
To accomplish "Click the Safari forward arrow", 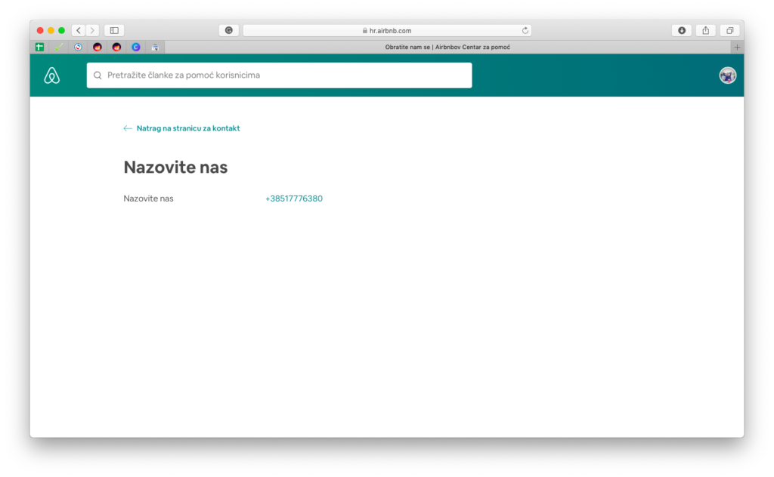I will [x=92, y=30].
